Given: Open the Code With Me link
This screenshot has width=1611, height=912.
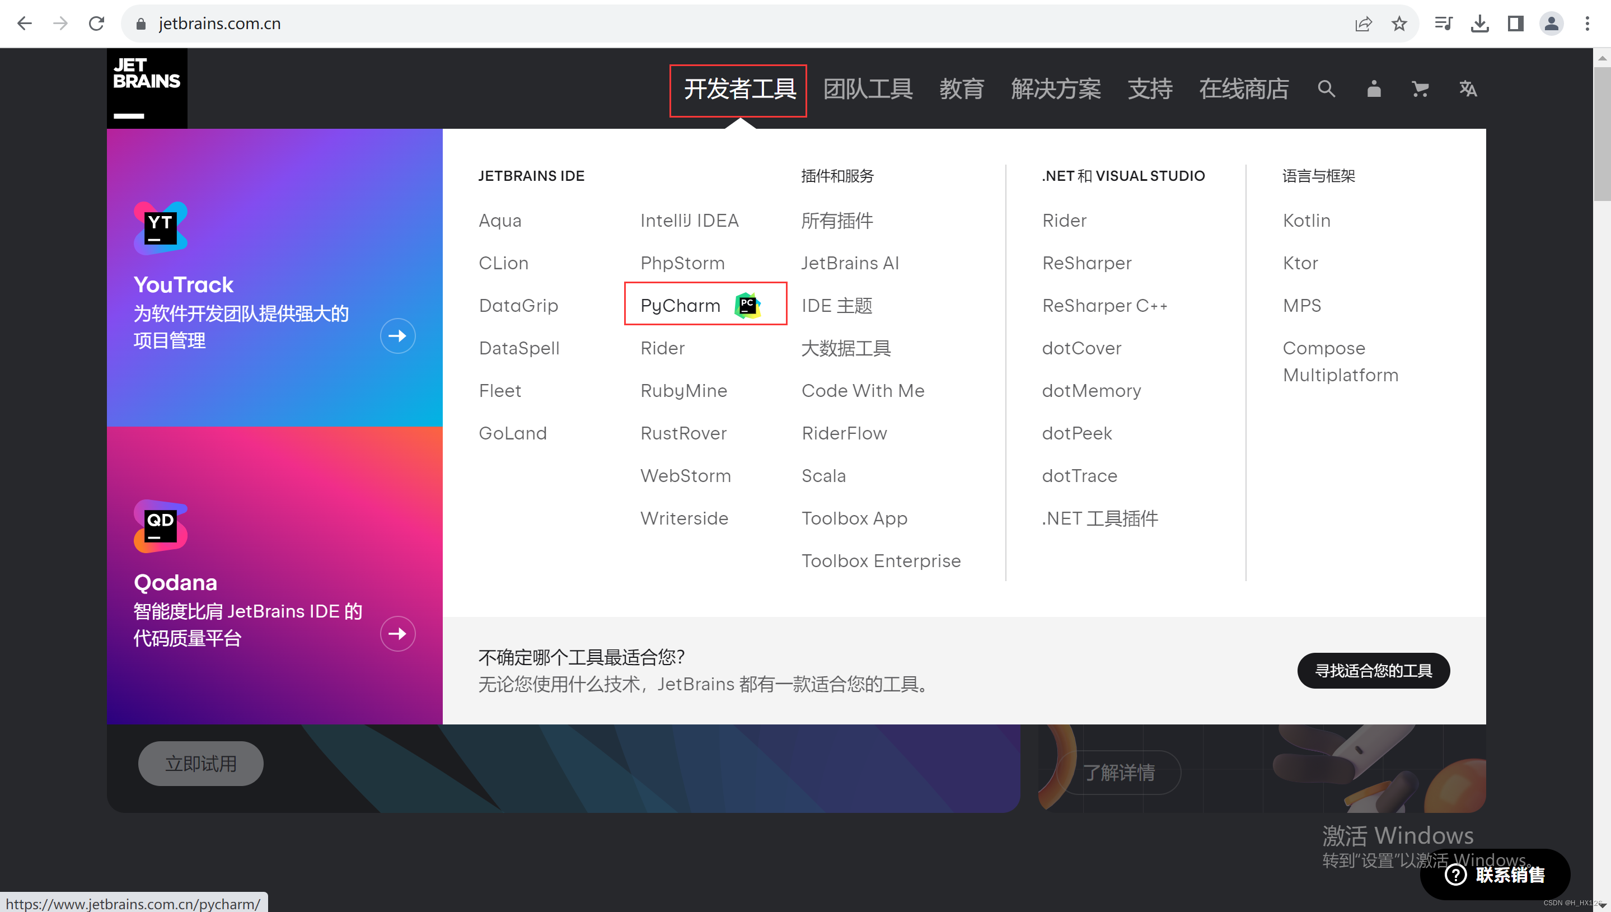Looking at the screenshot, I should [x=863, y=391].
